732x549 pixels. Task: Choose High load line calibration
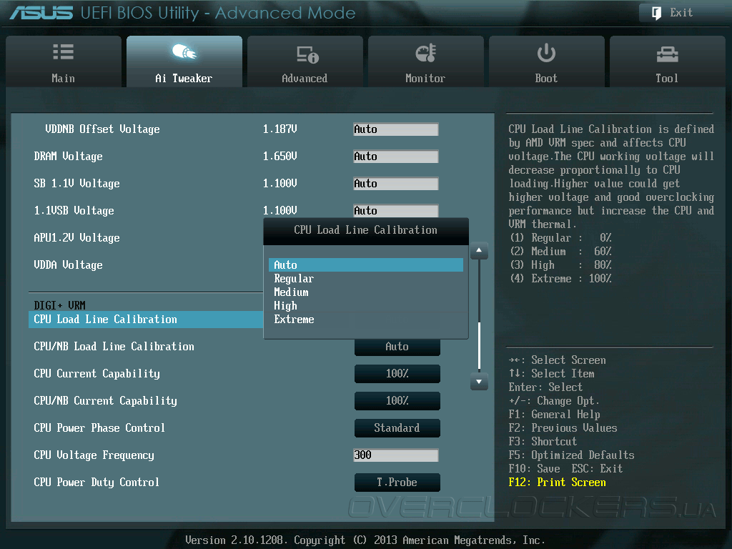(x=366, y=306)
